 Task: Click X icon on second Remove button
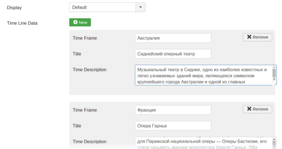[x=249, y=109]
